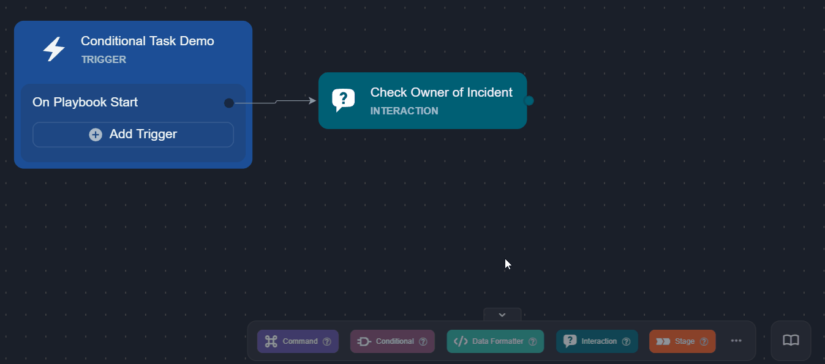Add an Interaction node from the palette
The image size is (825, 364).
click(597, 341)
